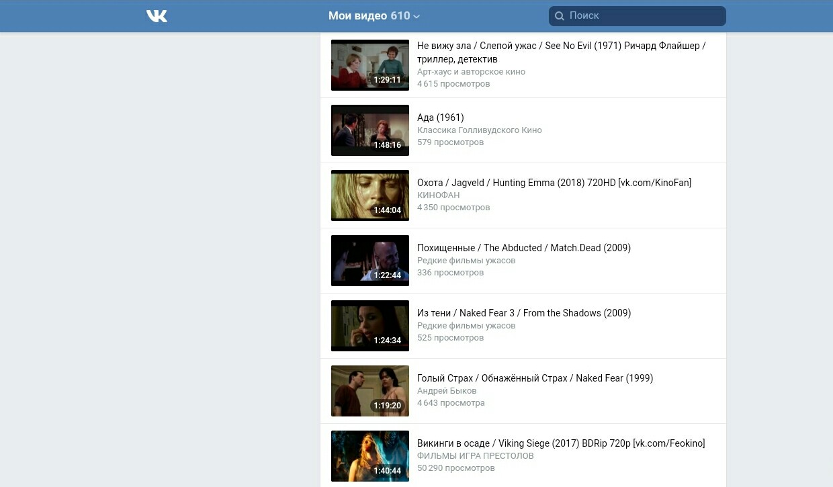Focus the Поиск search field
Screen dimensions: 833x487
pyautogui.click(x=637, y=16)
